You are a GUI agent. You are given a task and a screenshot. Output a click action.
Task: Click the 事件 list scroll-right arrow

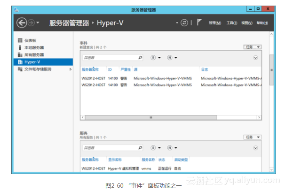[259, 117]
